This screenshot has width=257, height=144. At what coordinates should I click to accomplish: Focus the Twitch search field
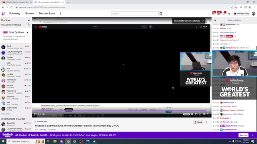(x=135, y=14)
